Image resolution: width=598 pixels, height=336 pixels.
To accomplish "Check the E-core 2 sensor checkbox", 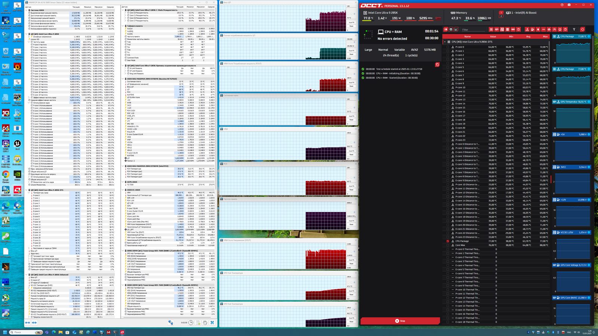I will [448, 55].
